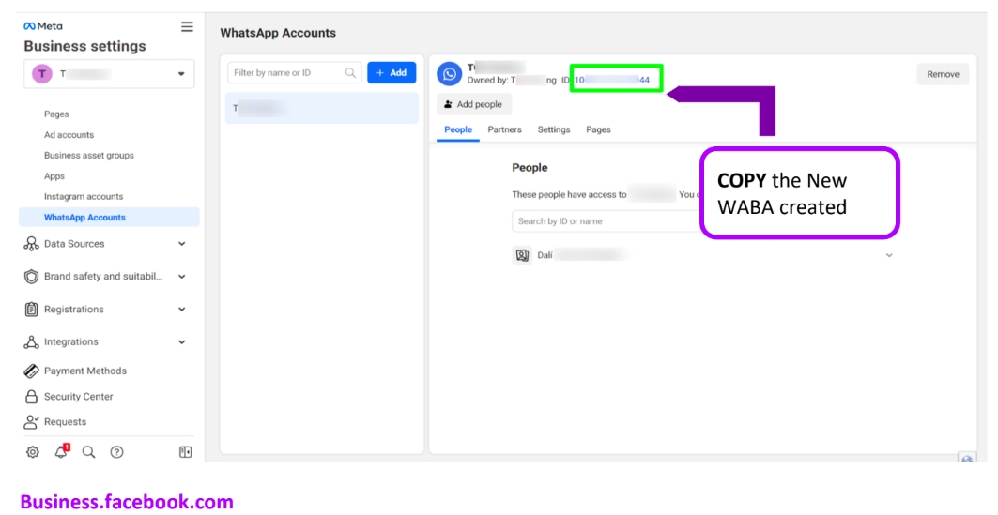Click the purple T avatar of the business
This screenshot has height=515, width=998.
(x=42, y=74)
